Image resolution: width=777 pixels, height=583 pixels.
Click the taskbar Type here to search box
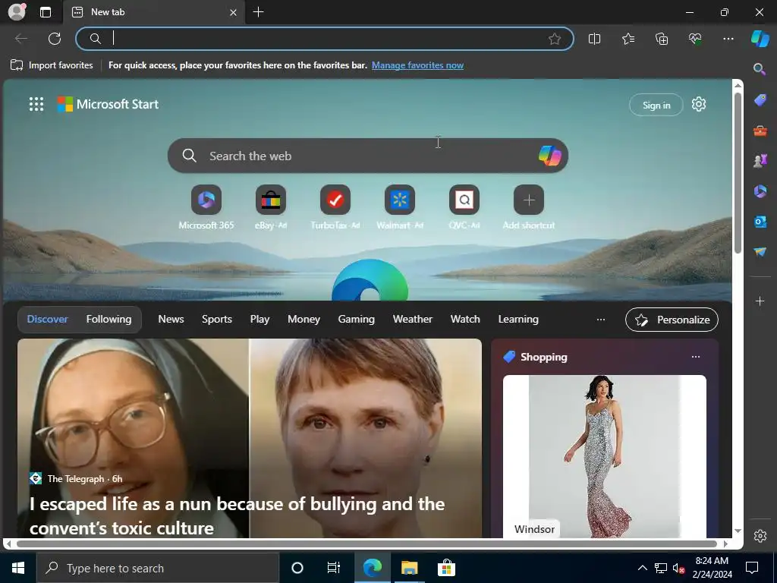[158, 568]
